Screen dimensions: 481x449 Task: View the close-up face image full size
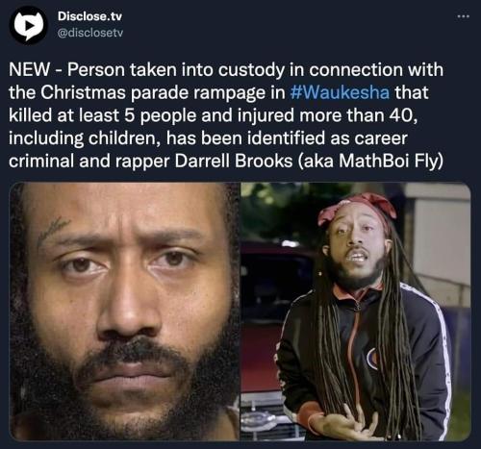[x=124, y=312]
